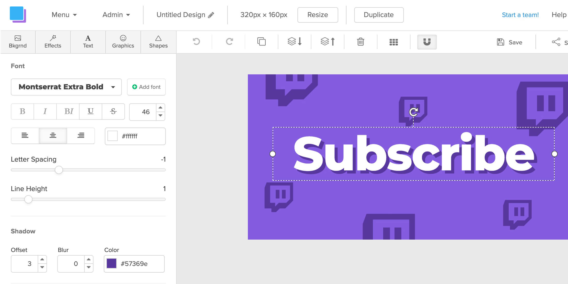Select center text alignment
568x284 pixels.
click(53, 136)
